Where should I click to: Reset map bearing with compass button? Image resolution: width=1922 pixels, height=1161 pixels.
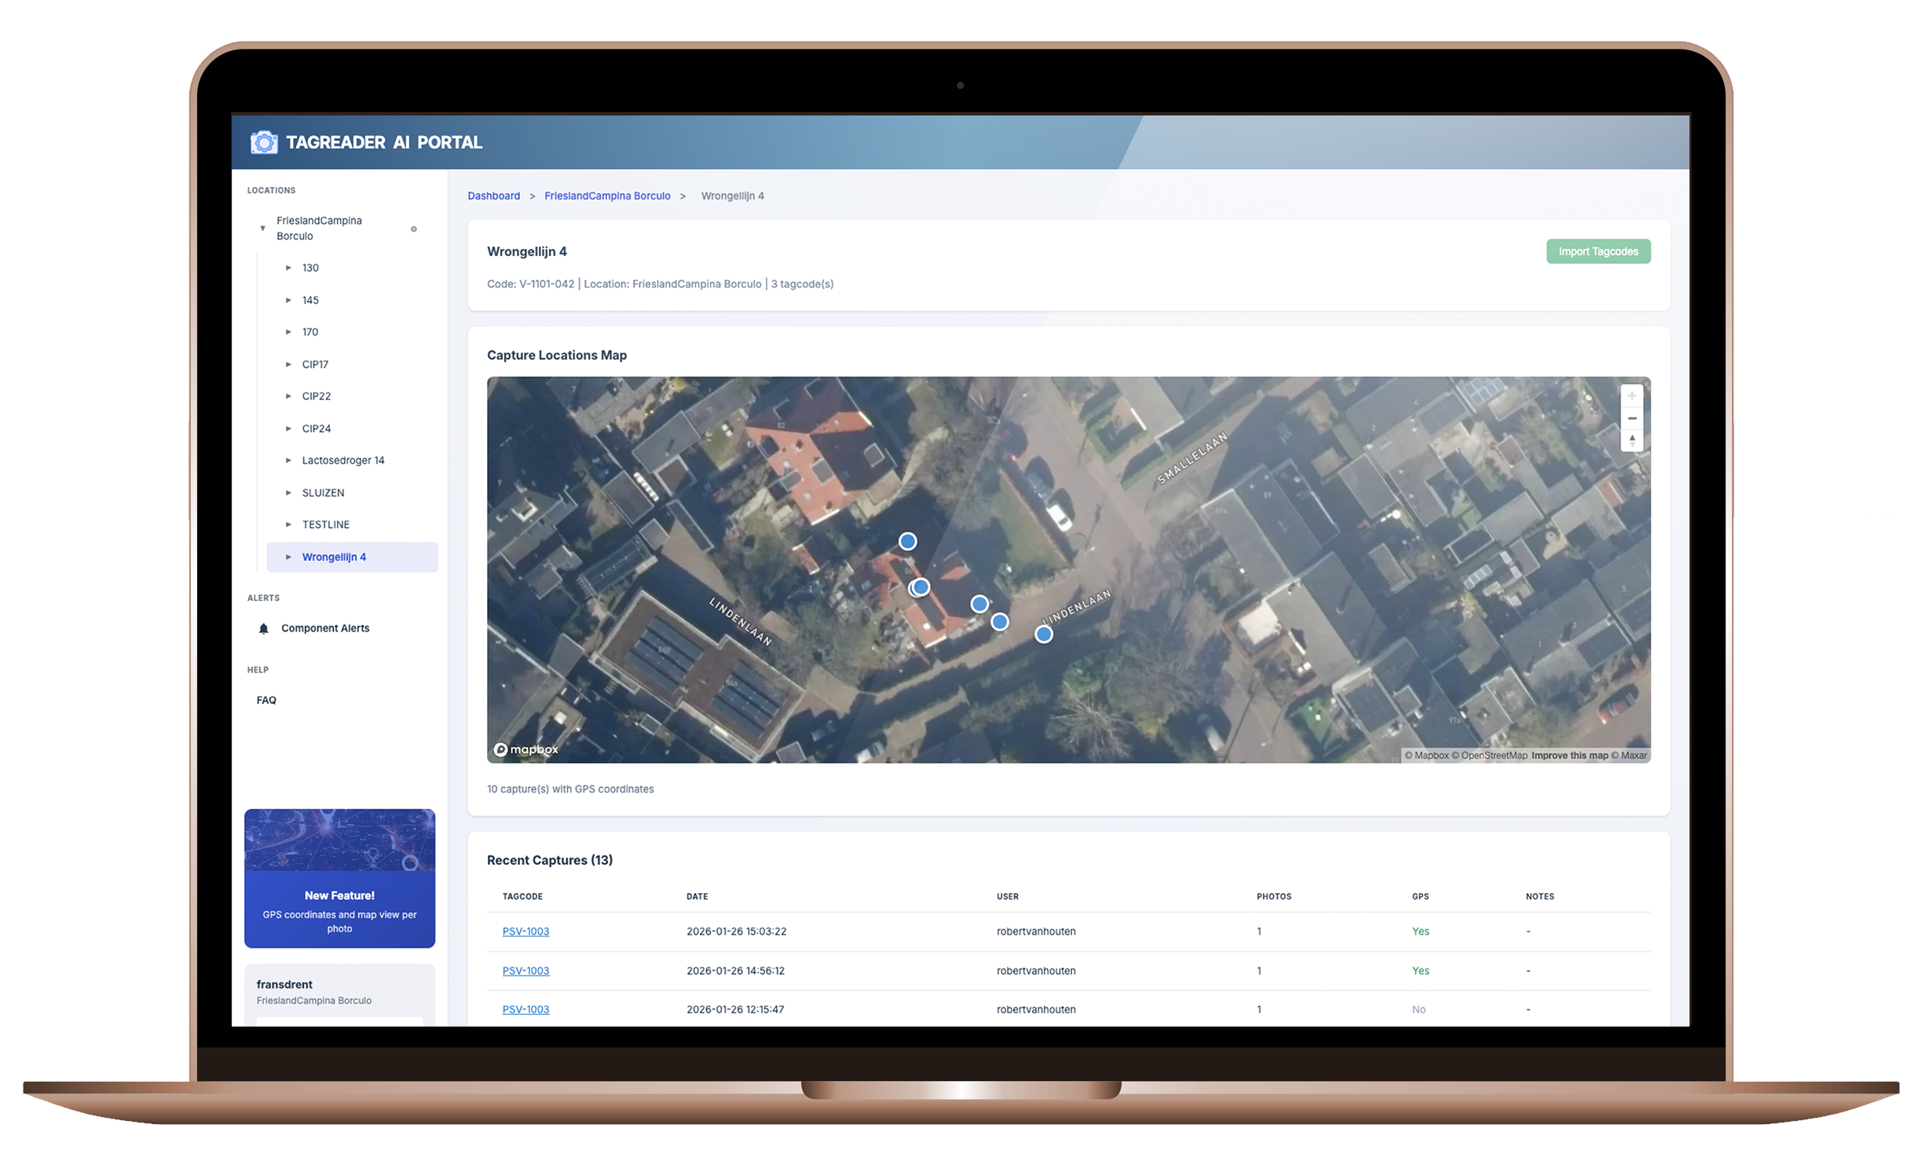[x=1631, y=441]
